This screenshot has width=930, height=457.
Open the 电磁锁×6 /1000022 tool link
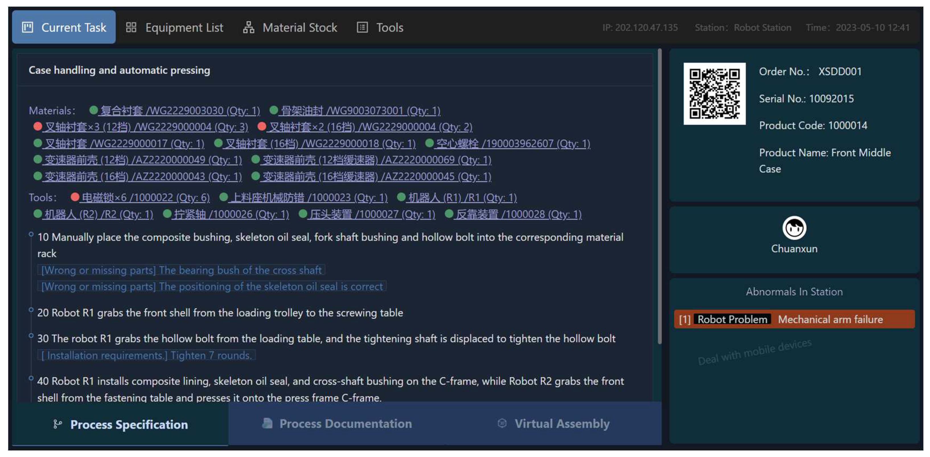click(145, 197)
